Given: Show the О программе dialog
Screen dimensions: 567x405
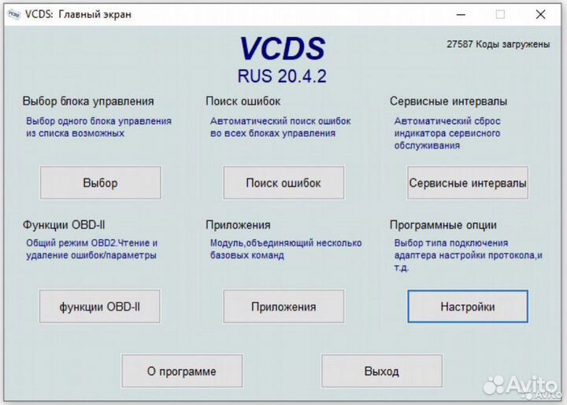Looking at the screenshot, I should coord(182,371).
